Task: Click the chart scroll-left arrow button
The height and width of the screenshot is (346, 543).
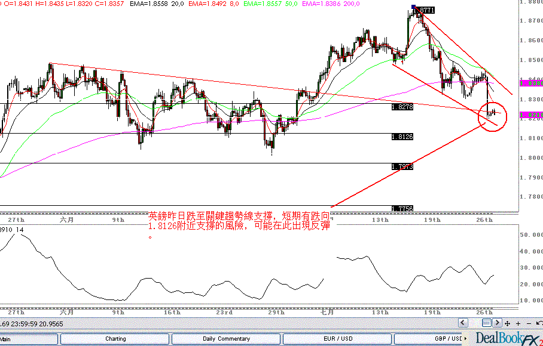Action: click(x=463, y=323)
